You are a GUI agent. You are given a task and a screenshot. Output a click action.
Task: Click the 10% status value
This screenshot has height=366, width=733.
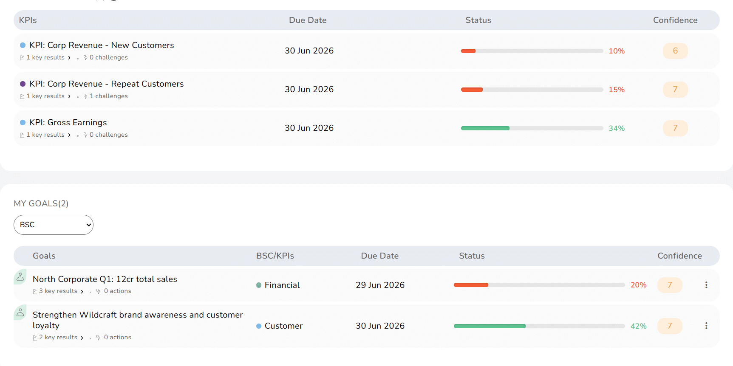coord(617,51)
